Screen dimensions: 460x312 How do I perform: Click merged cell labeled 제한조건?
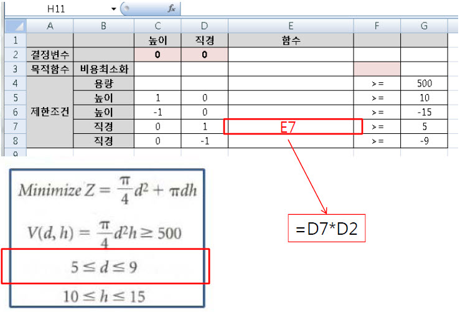coord(50,112)
